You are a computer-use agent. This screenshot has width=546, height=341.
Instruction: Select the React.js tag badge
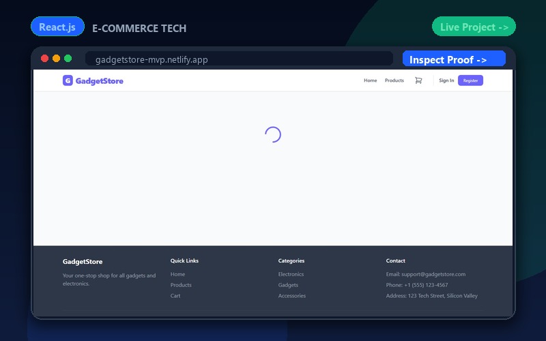(x=57, y=27)
